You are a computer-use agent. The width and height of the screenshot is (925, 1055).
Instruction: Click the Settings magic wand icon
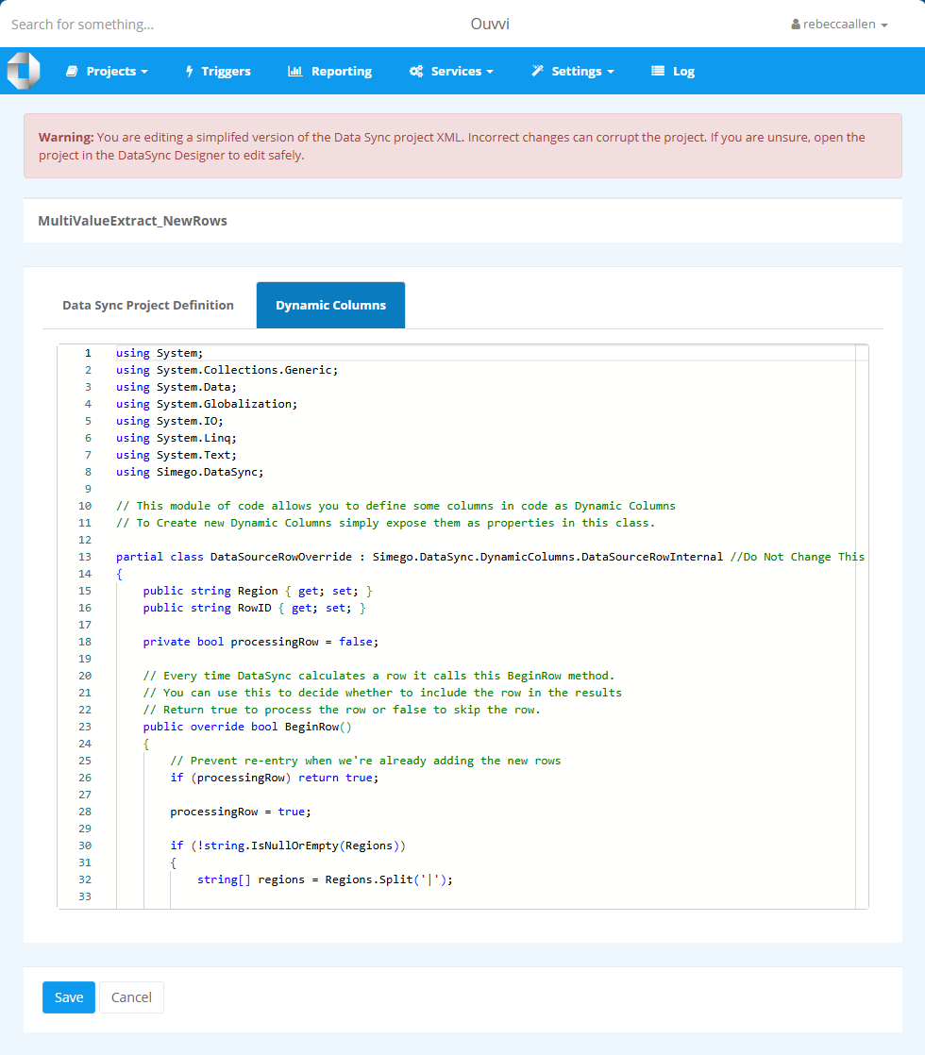pos(537,72)
